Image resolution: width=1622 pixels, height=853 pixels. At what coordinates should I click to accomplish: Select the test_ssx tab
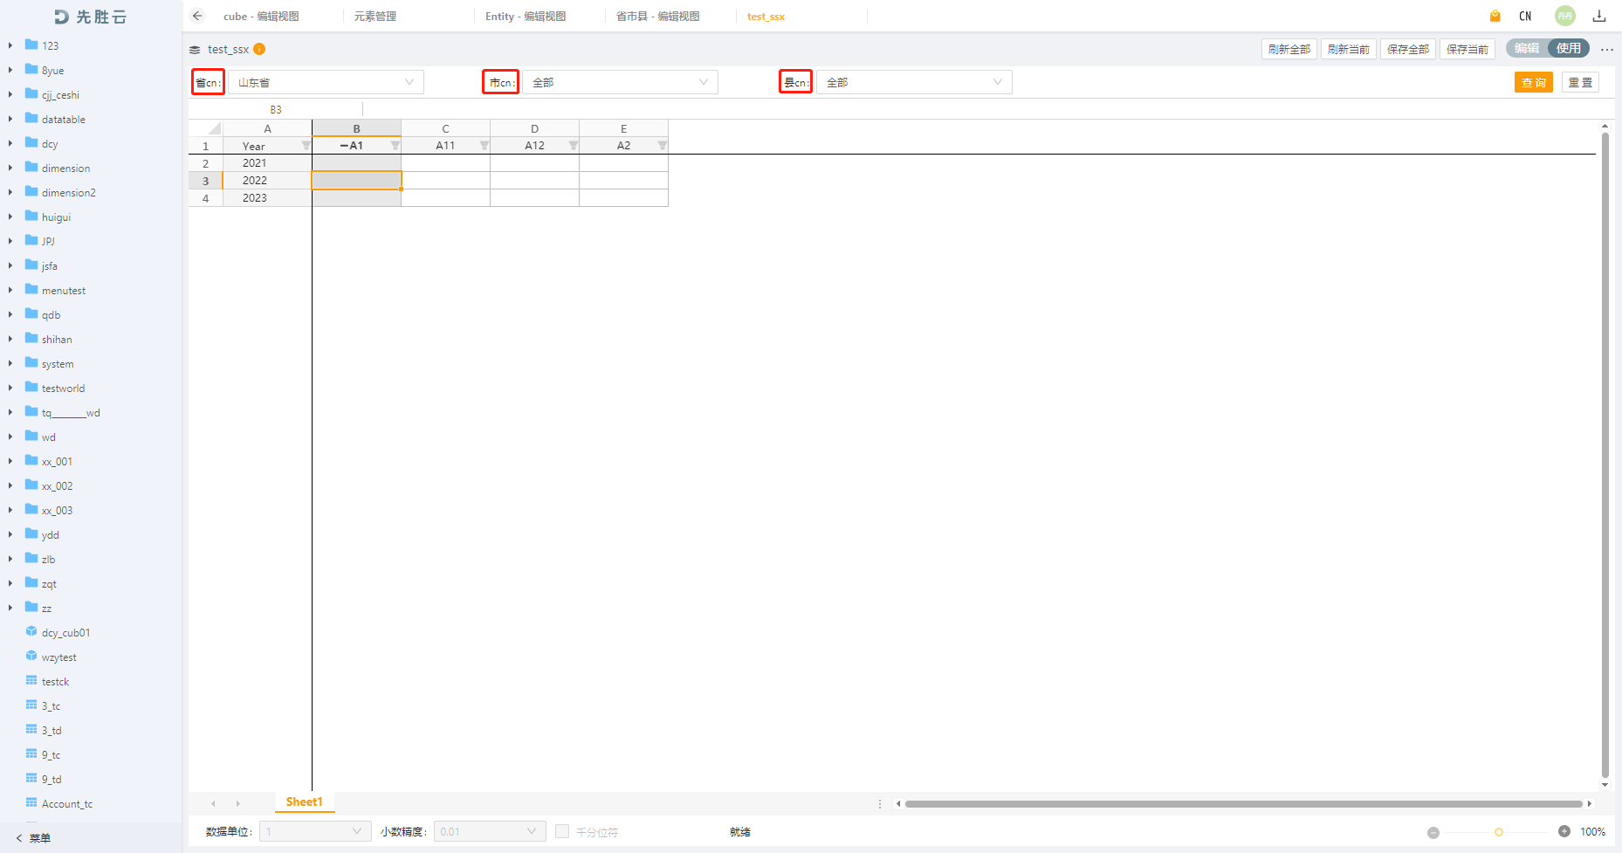[766, 17]
